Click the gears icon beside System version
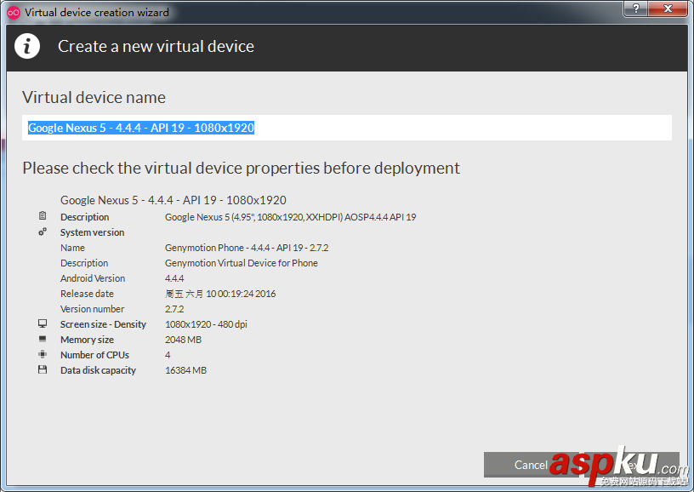This screenshot has width=694, height=492. (x=43, y=232)
